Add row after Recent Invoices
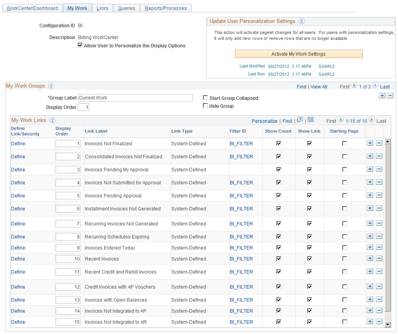Screen dimensions: 398x334 [370, 259]
